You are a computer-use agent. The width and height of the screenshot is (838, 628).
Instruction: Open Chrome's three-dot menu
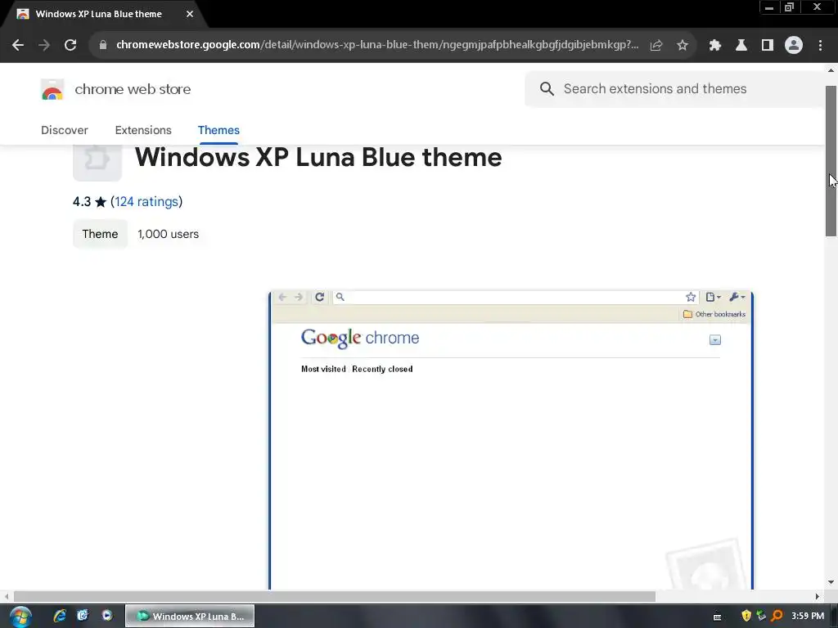pyautogui.click(x=820, y=46)
